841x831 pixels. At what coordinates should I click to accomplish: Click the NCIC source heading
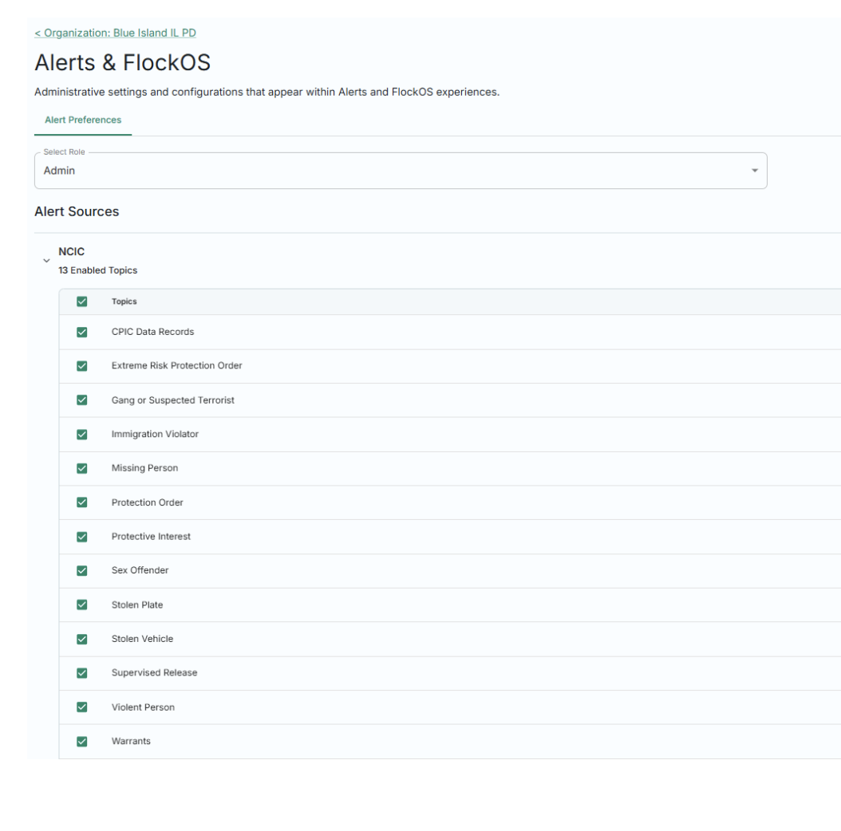[71, 251]
